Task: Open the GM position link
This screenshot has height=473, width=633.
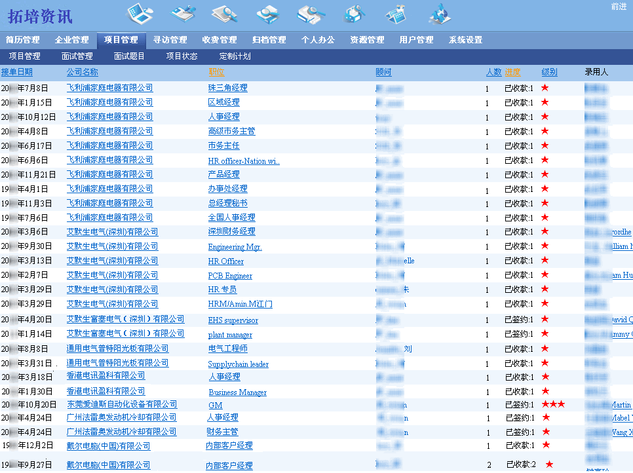Action: click(216, 405)
